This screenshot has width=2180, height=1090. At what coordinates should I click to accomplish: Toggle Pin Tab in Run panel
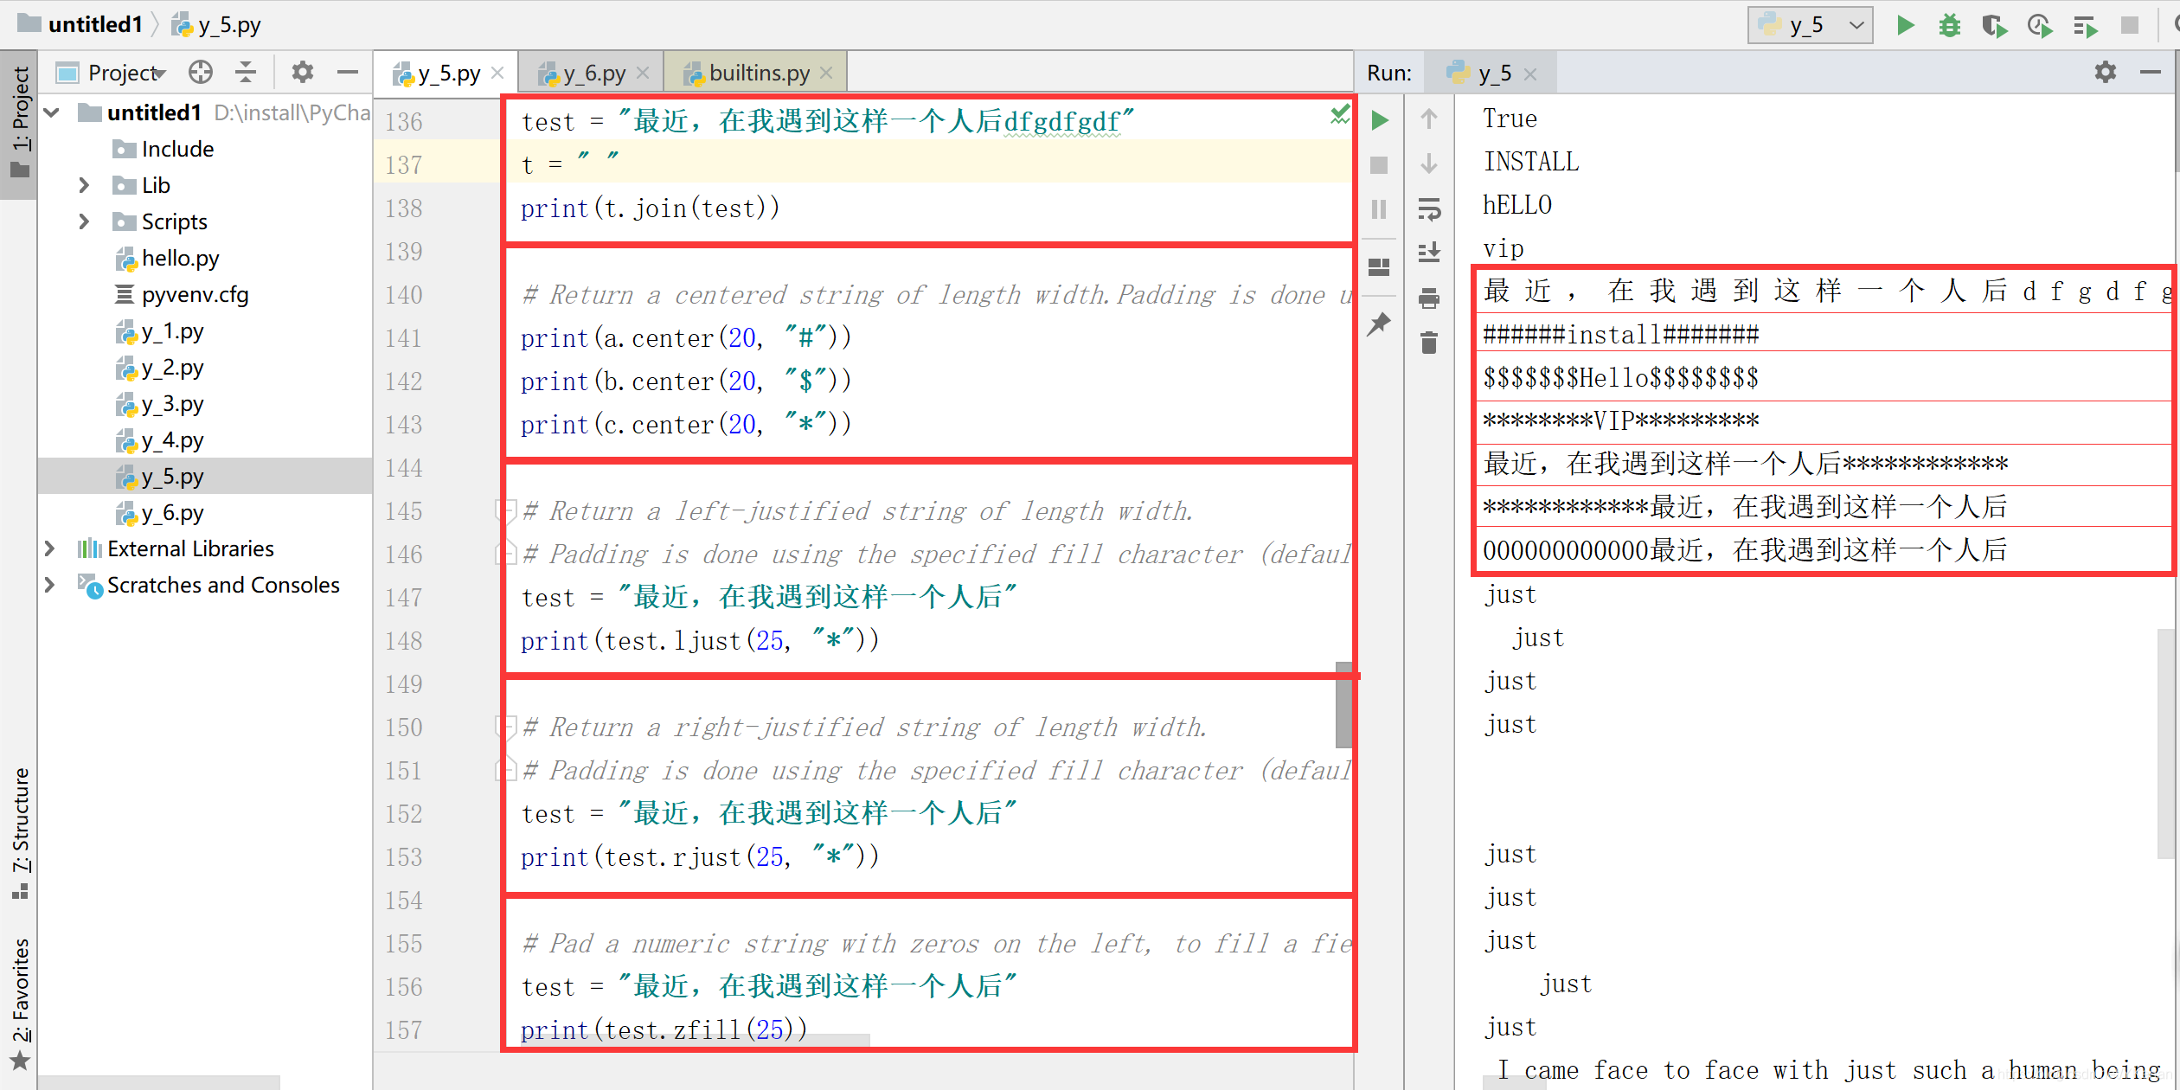tap(1379, 324)
